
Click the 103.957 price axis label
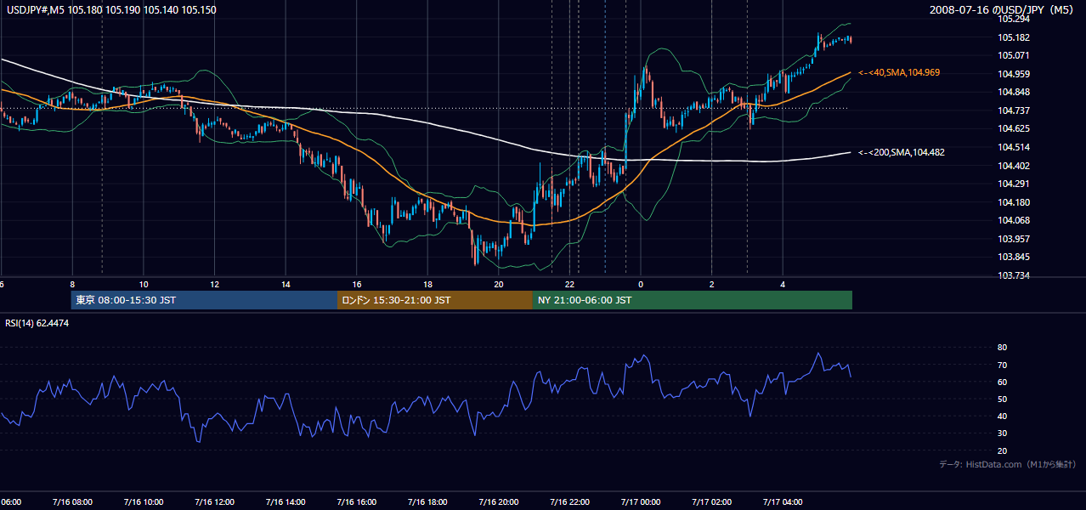tap(1013, 239)
